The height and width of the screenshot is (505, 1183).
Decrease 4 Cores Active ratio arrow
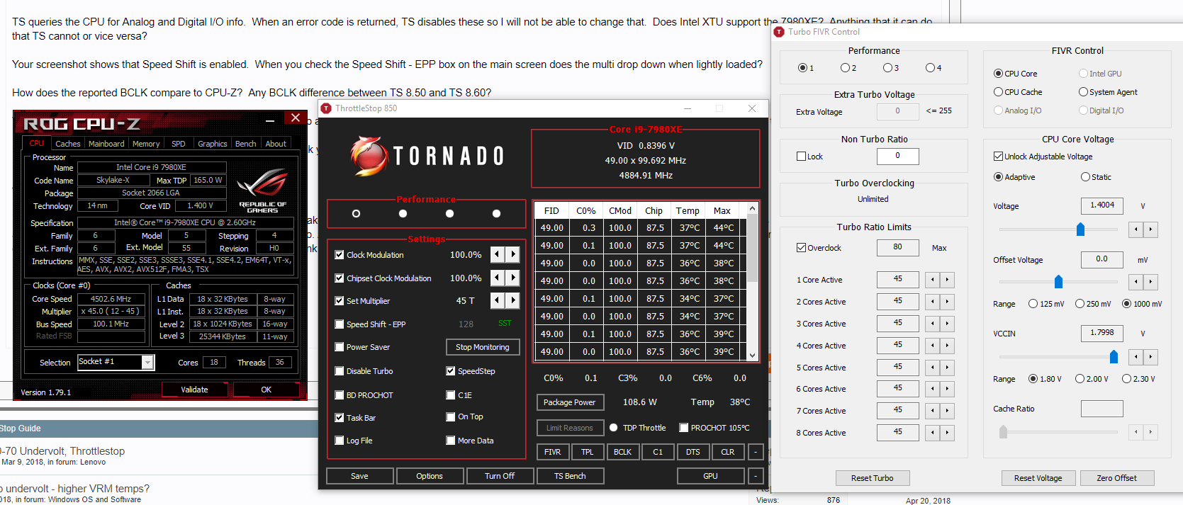(932, 346)
